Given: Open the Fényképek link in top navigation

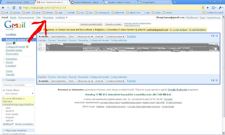Looking at the screenshot, I should point(48,17).
